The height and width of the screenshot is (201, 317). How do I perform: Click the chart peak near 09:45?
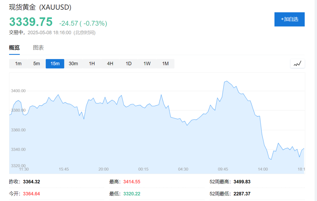[x=227, y=81]
